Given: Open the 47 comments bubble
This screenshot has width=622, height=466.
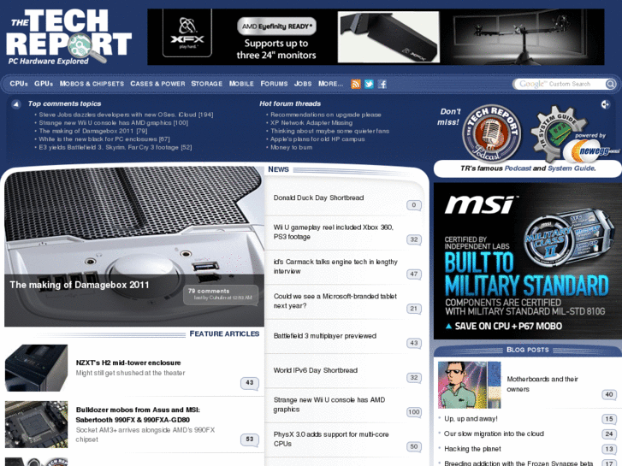Looking at the screenshot, I should click(414, 274).
